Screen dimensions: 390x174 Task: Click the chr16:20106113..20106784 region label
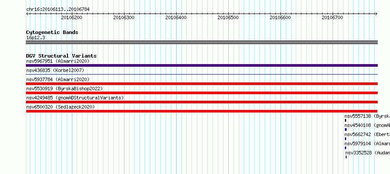[58, 10]
